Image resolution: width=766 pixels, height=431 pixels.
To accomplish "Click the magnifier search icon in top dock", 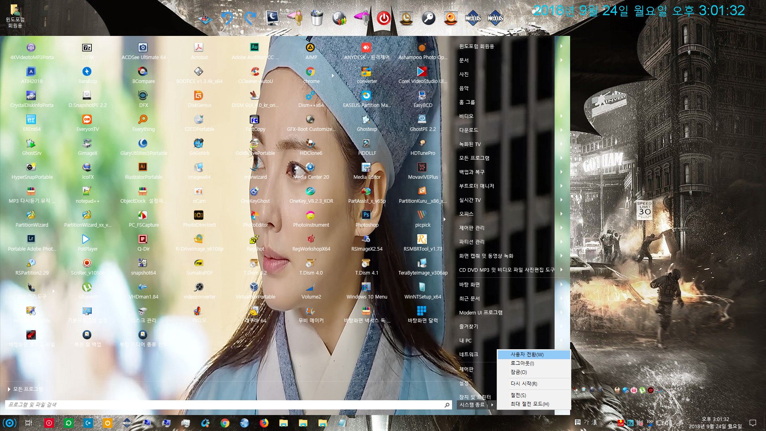I will point(428,18).
